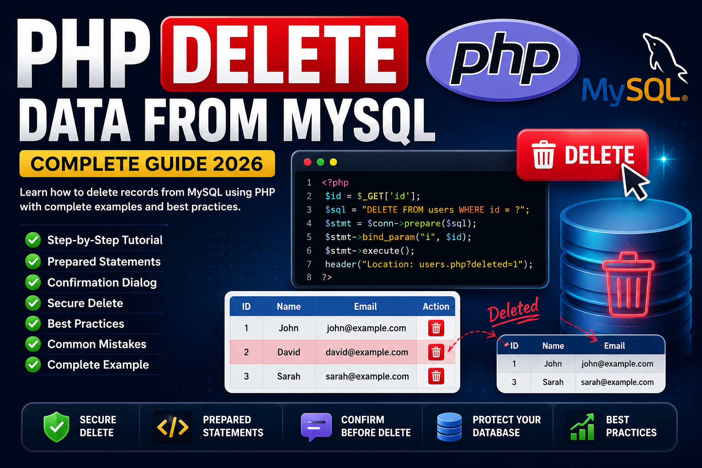Click the trash icon in Sarah's row

436,376
